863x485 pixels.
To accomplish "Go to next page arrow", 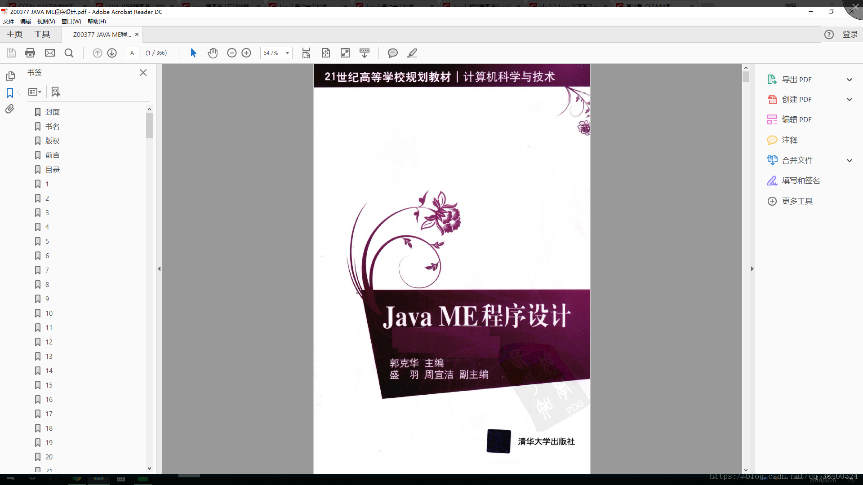I will (x=112, y=53).
